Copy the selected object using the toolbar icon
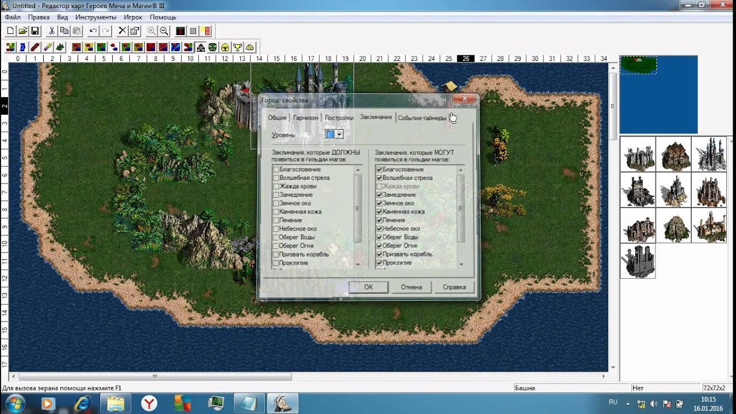The height and width of the screenshot is (414, 736). (64, 31)
